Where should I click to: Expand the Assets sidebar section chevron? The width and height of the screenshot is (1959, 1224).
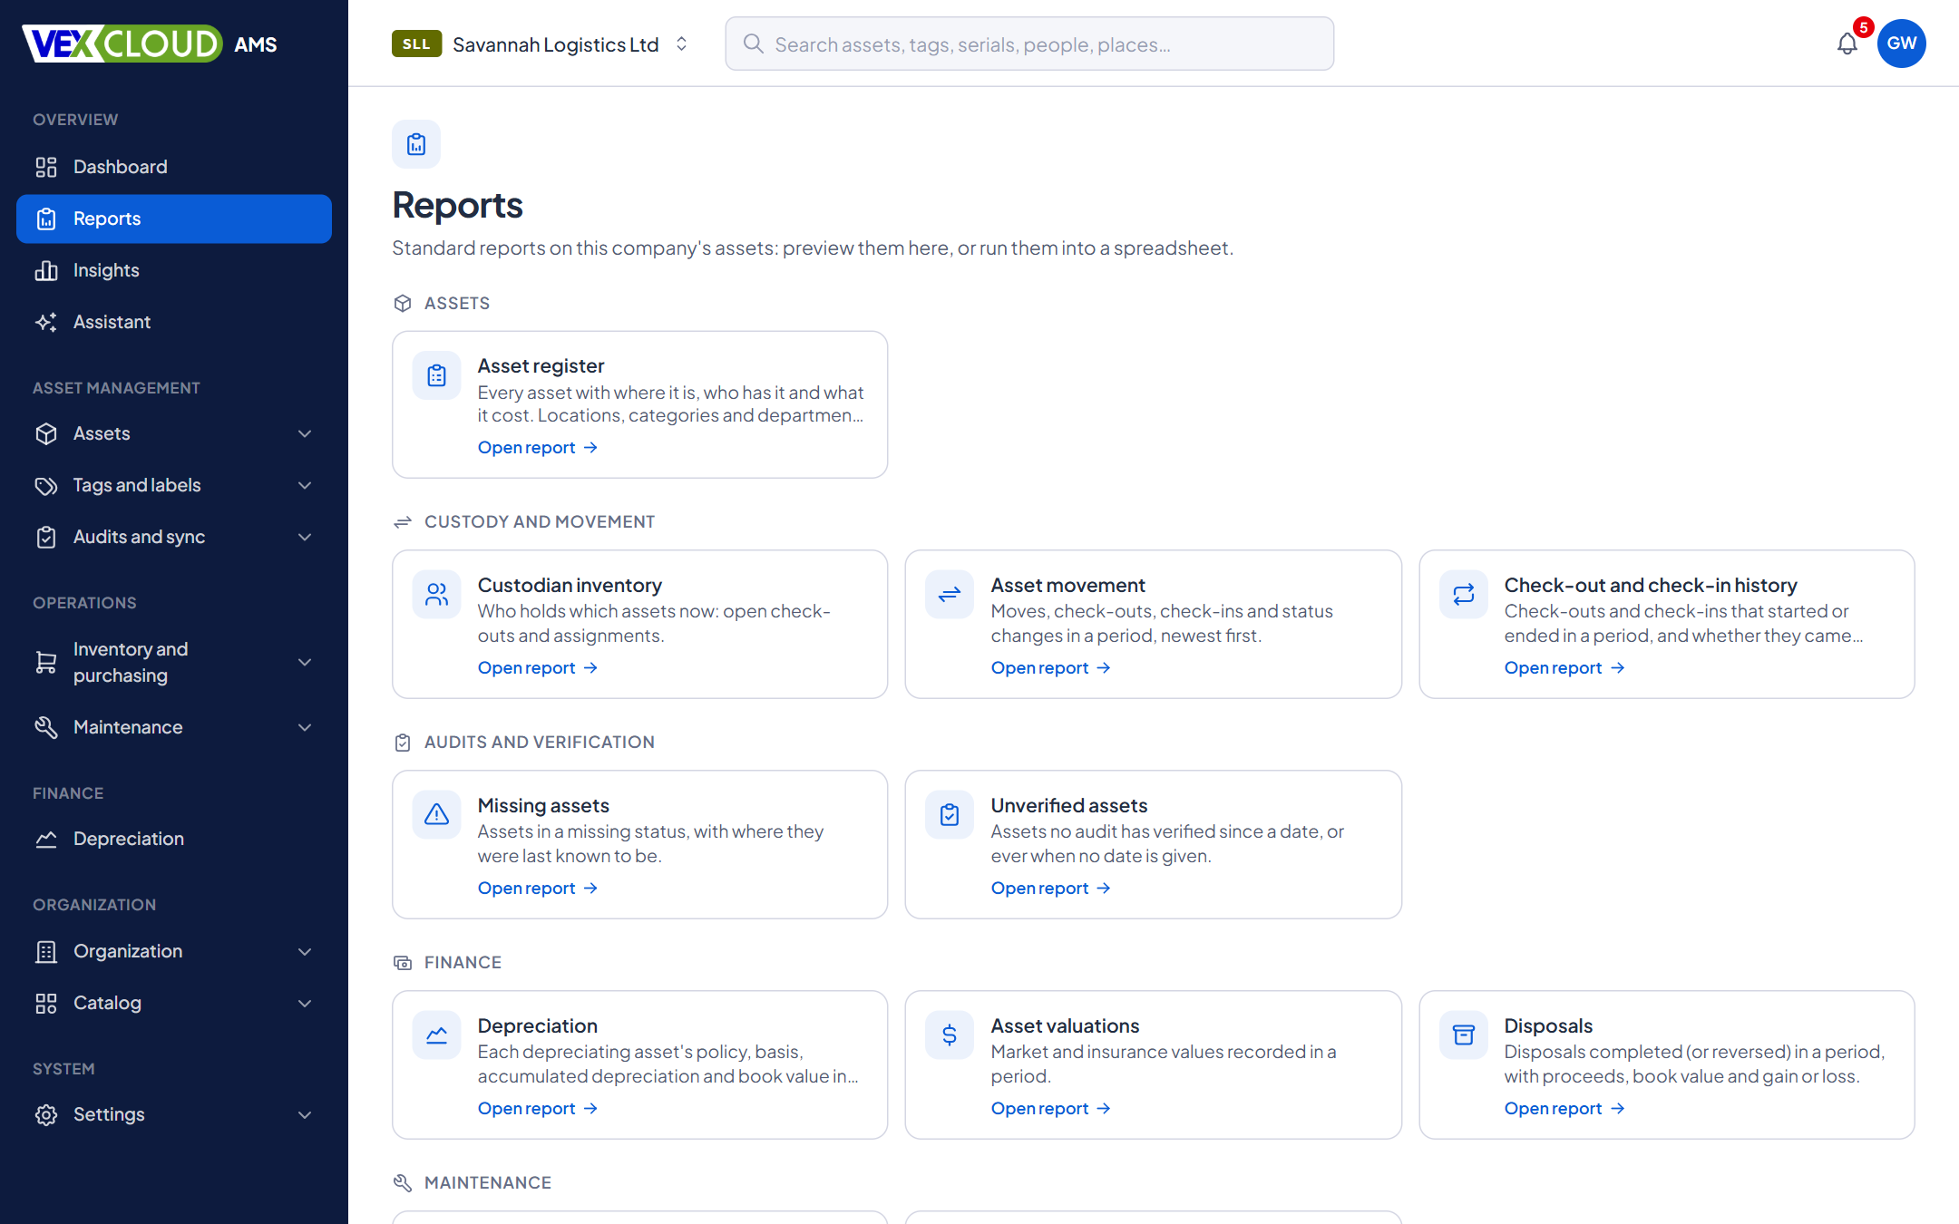click(305, 433)
